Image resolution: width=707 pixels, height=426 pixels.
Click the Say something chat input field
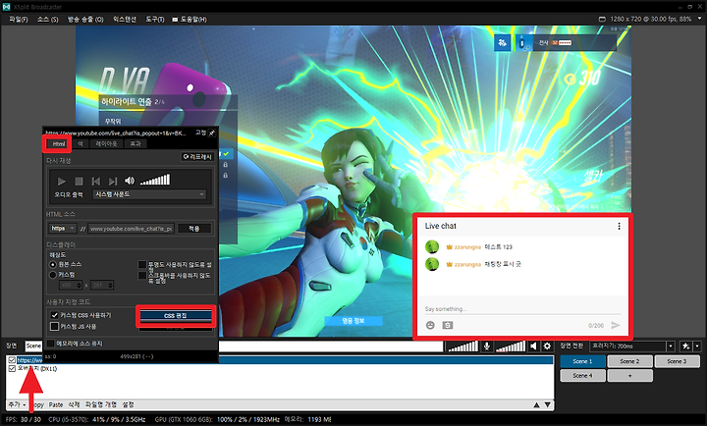coord(522,309)
